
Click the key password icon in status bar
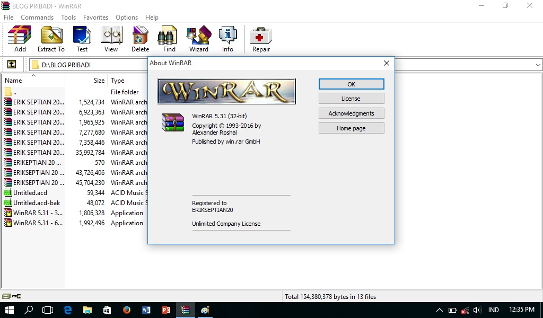click(16, 296)
